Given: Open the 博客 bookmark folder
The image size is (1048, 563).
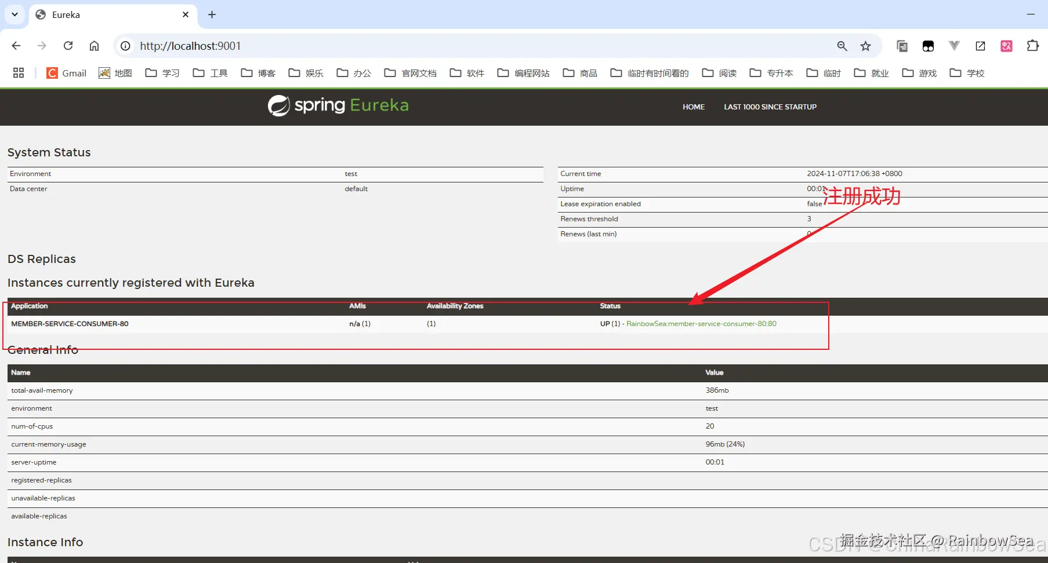Looking at the screenshot, I should tap(258, 73).
